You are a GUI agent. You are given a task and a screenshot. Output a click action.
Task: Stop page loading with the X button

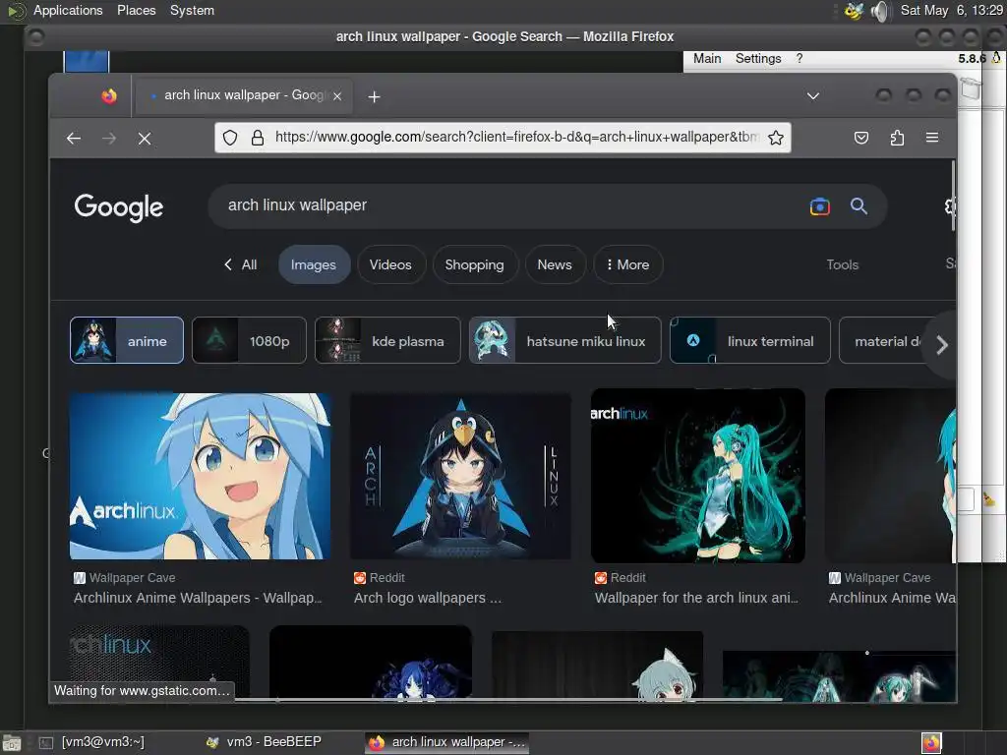145,138
